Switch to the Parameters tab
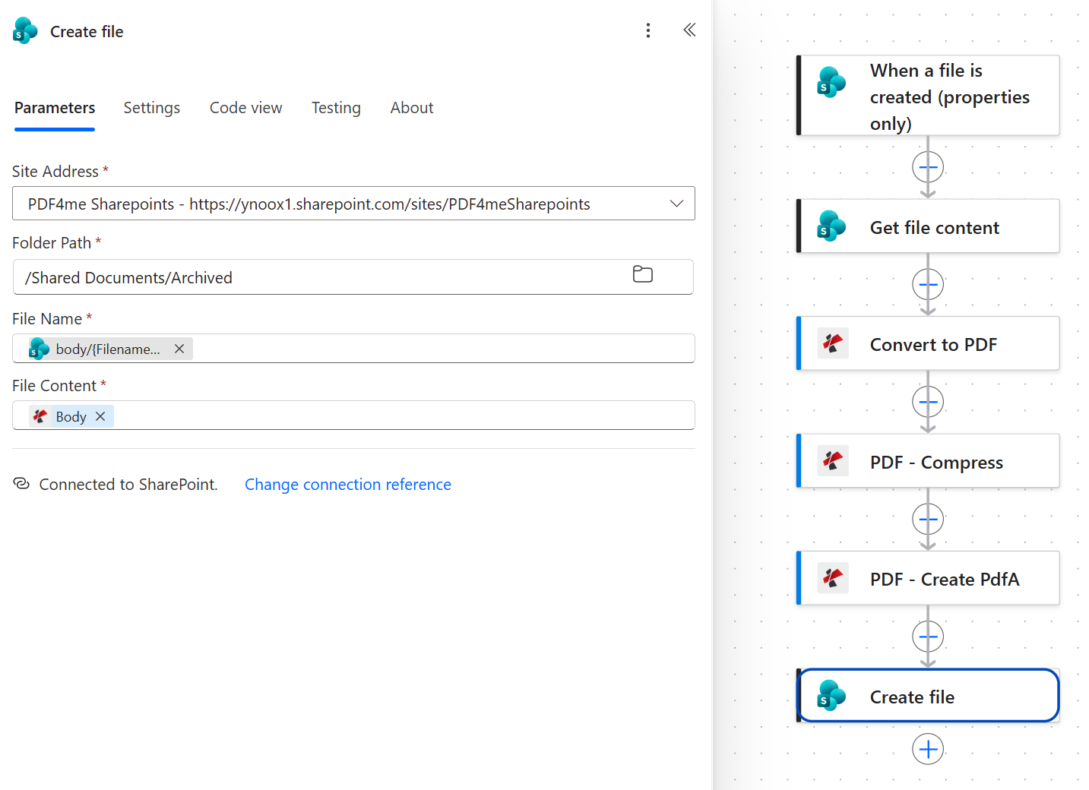Image resolution: width=1089 pixels, height=790 pixels. click(x=55, y=108)
